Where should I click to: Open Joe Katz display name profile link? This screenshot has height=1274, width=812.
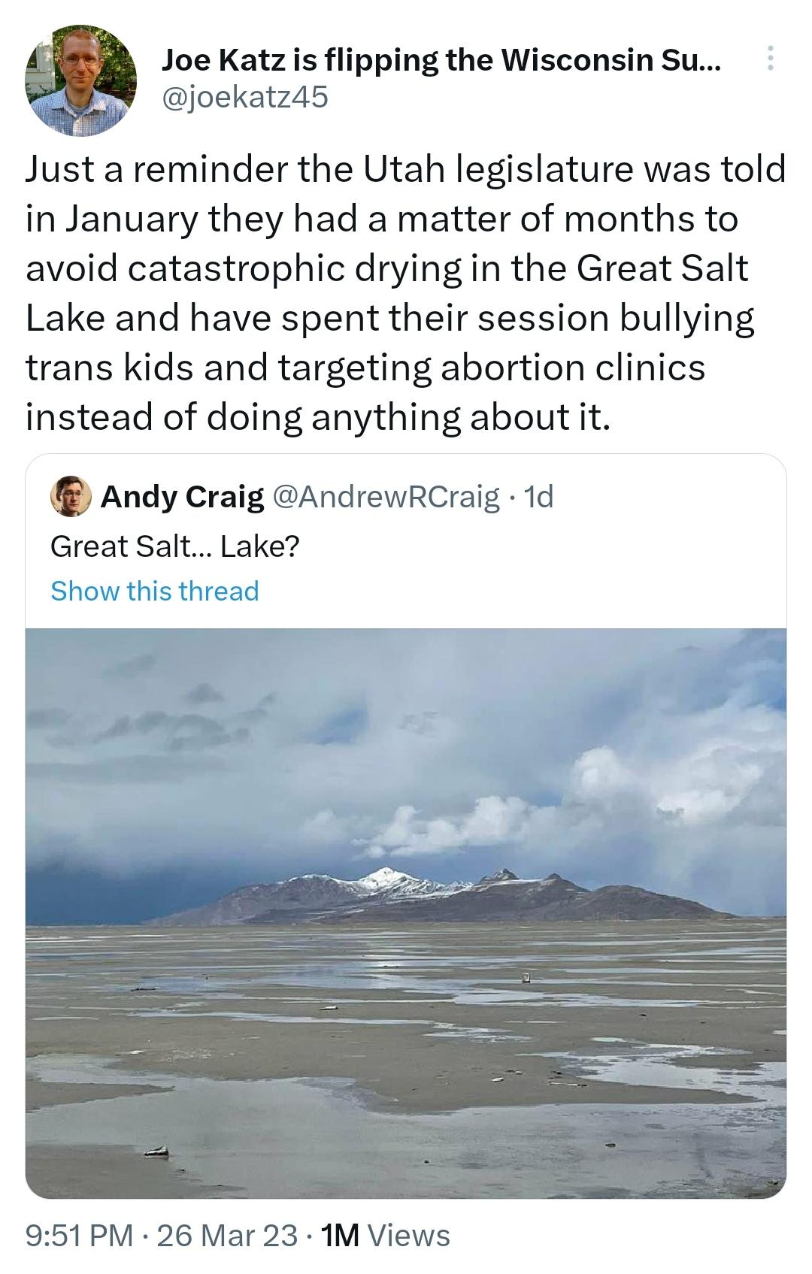click(x=441, y=60)
